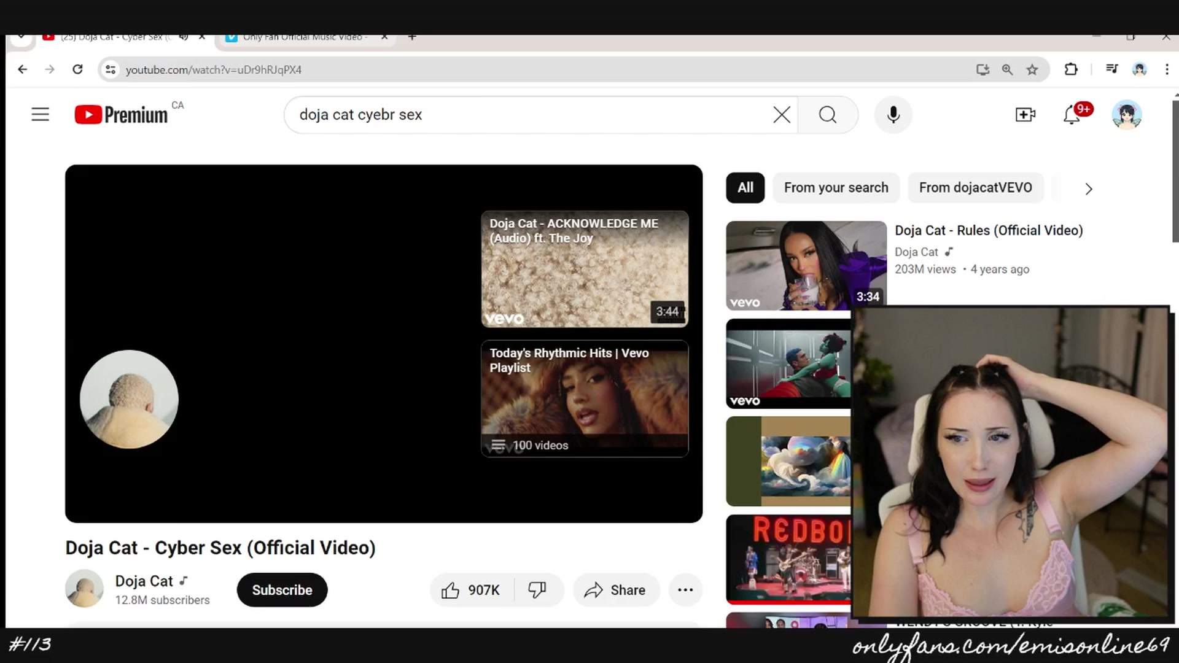Click the 203M views text
Image resolution: width=1179 pixels, height=663 pixels.
(925, 269)
